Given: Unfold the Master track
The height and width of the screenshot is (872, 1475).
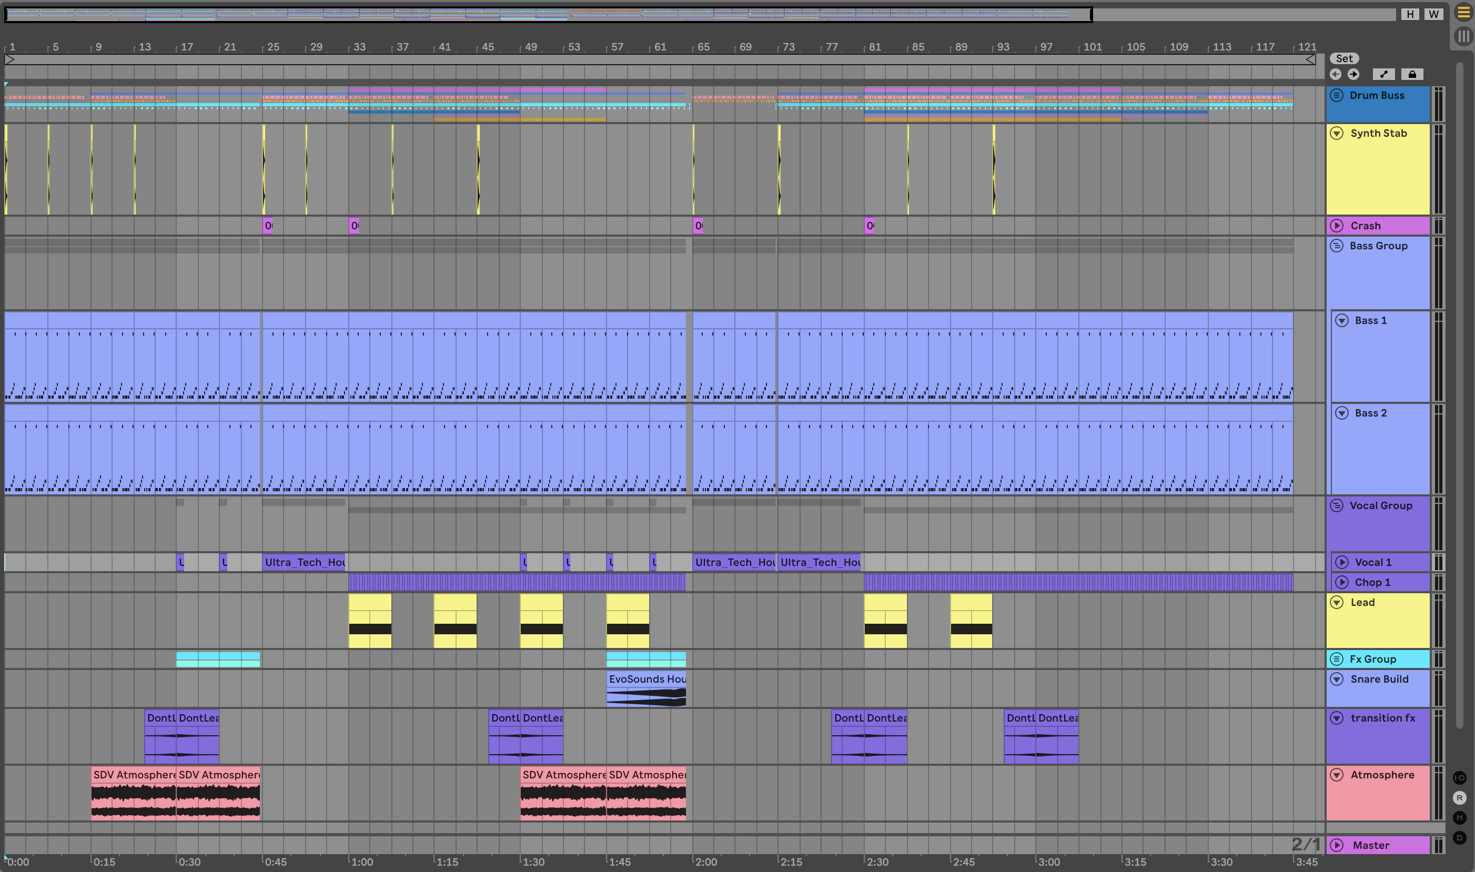Looking at the screenshot, I should pyautogui.click(x=1337, y=845).
